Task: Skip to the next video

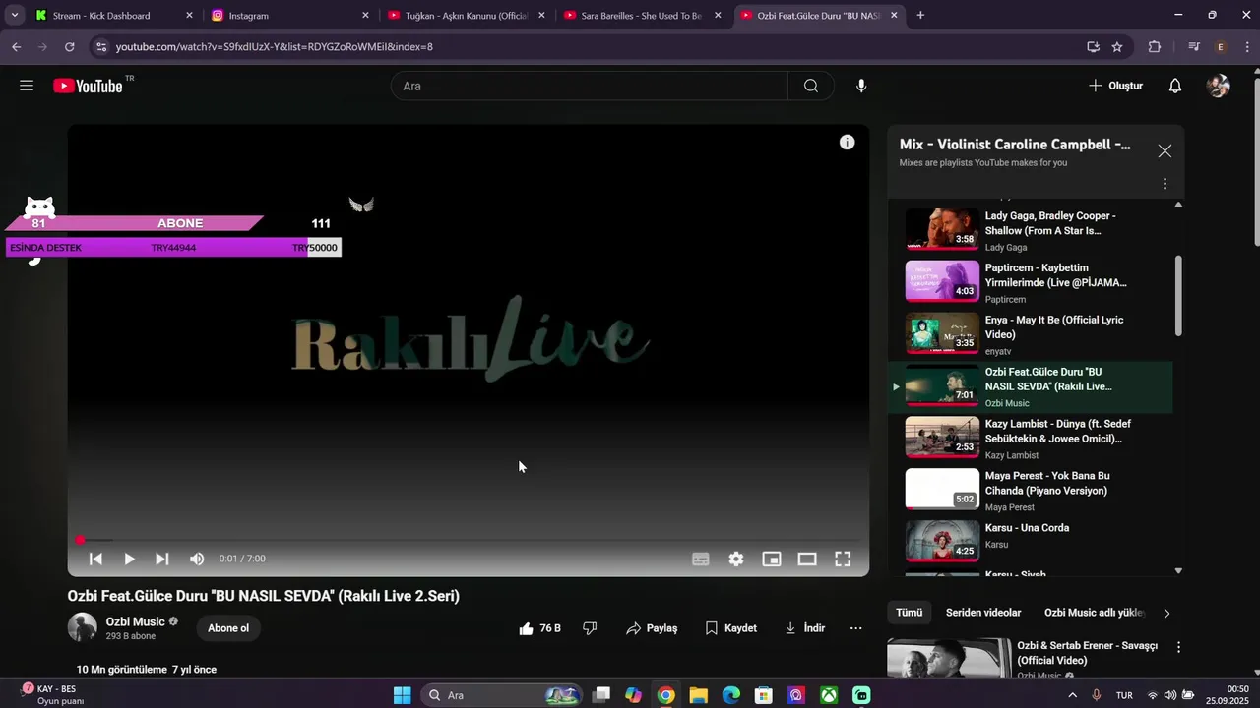Action: (x=162, y=559)
